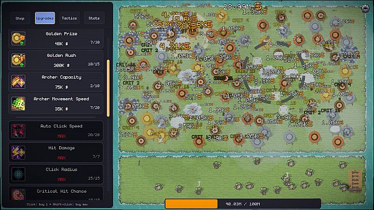
Task: Buy Golden Prize upgrade for 48K
Action: click(56, 38)
